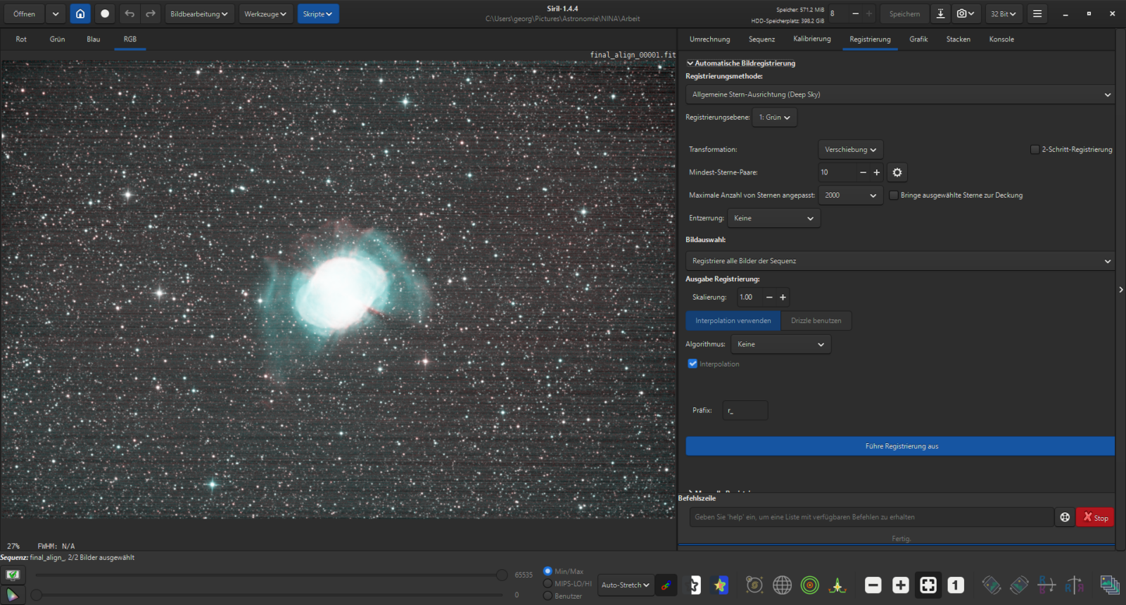Viewport: 1126px width, 605px height.
Task: Switch to the Sequenz tab
Action: pyautogui.click(x=761, y=39)
